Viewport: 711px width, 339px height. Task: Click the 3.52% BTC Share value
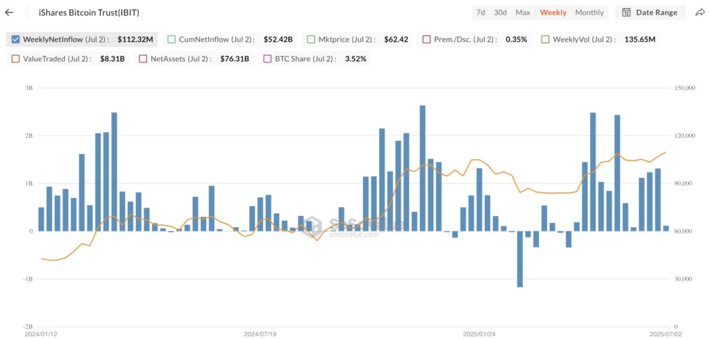pyautogui.click(x=355, y=58)
